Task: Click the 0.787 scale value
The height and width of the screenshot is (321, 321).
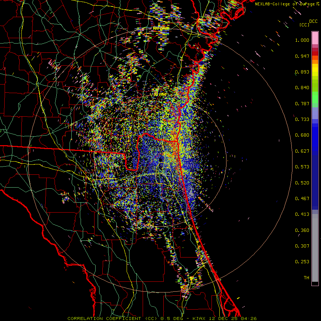Action: [x=302, y=103]
